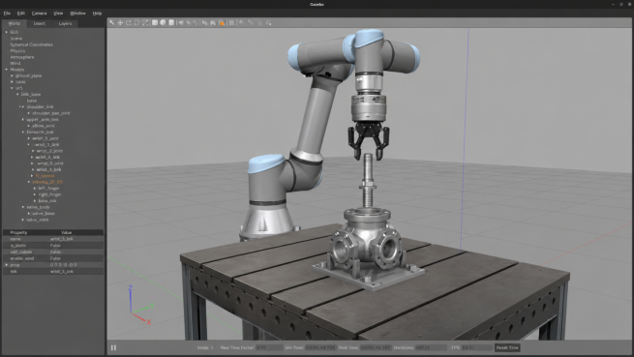
Task: Expand the table model
Action: (x=13, y=82)
